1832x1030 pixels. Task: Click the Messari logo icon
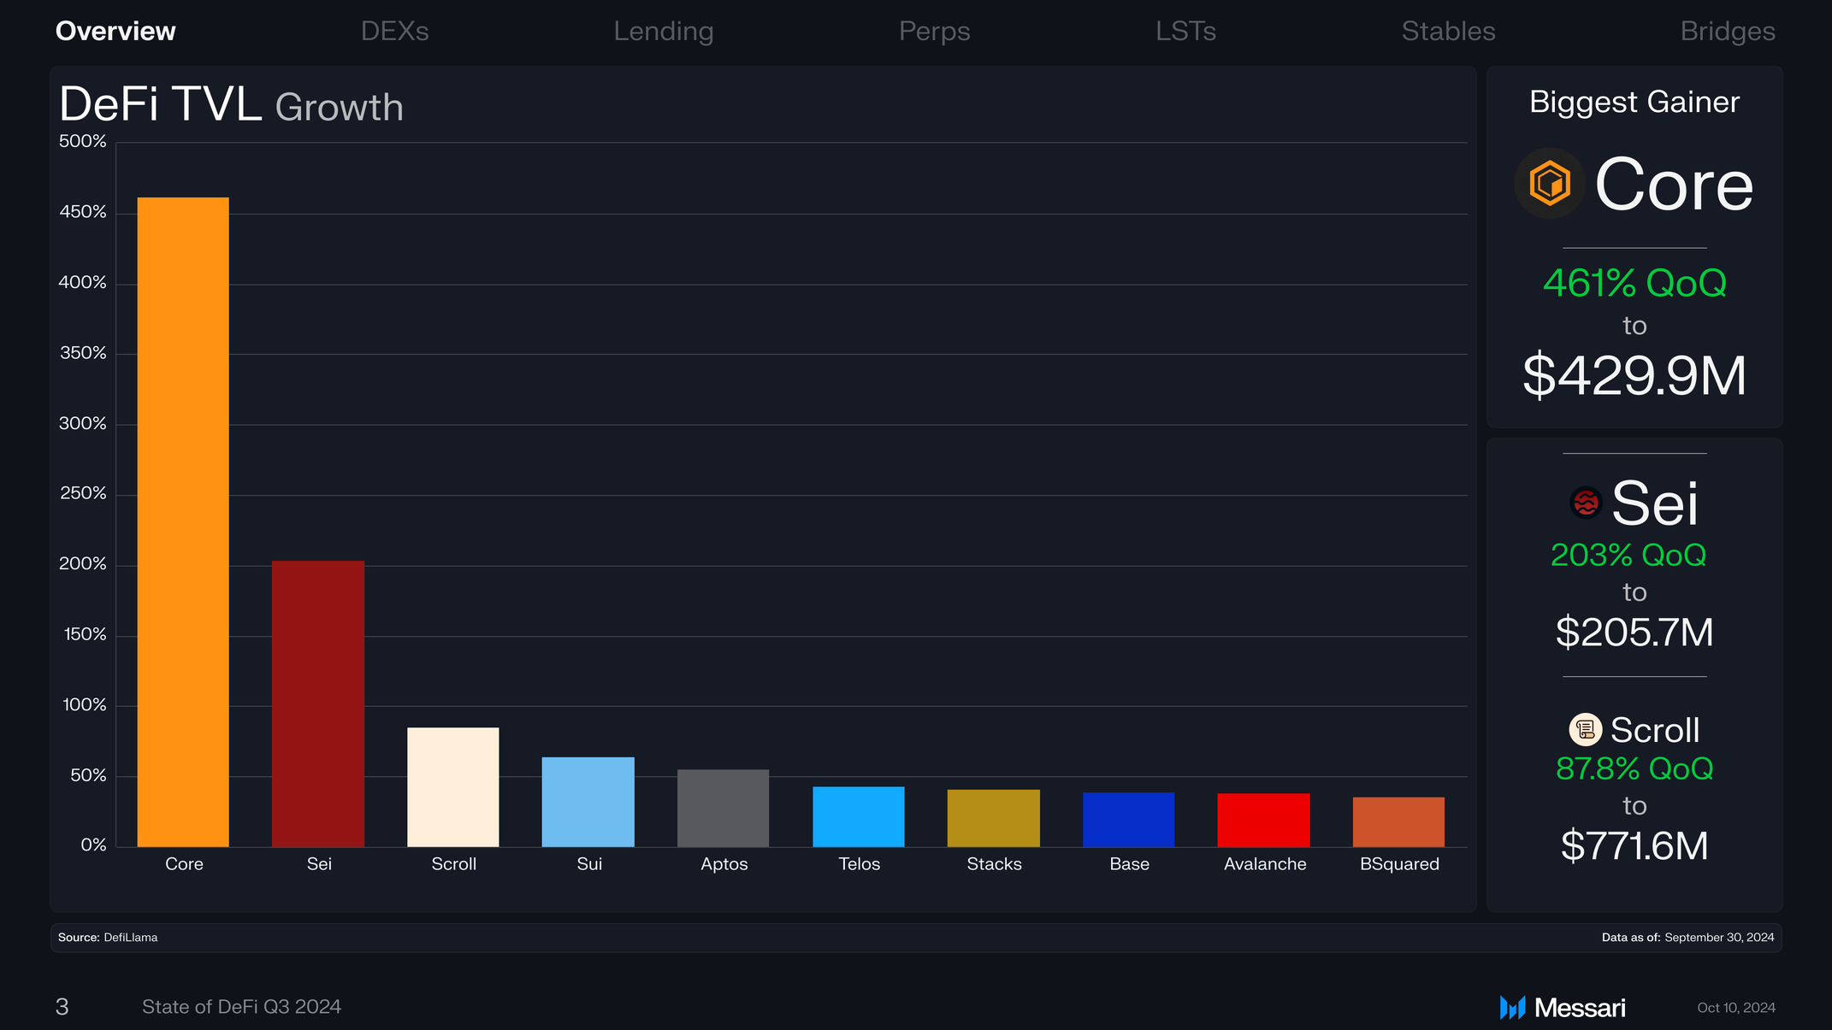[1512, 1008]
